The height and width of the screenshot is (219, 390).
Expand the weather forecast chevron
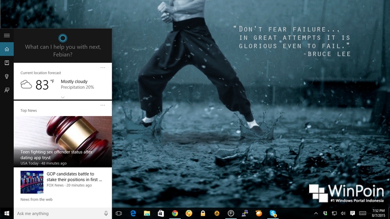(x=63, y=97)
